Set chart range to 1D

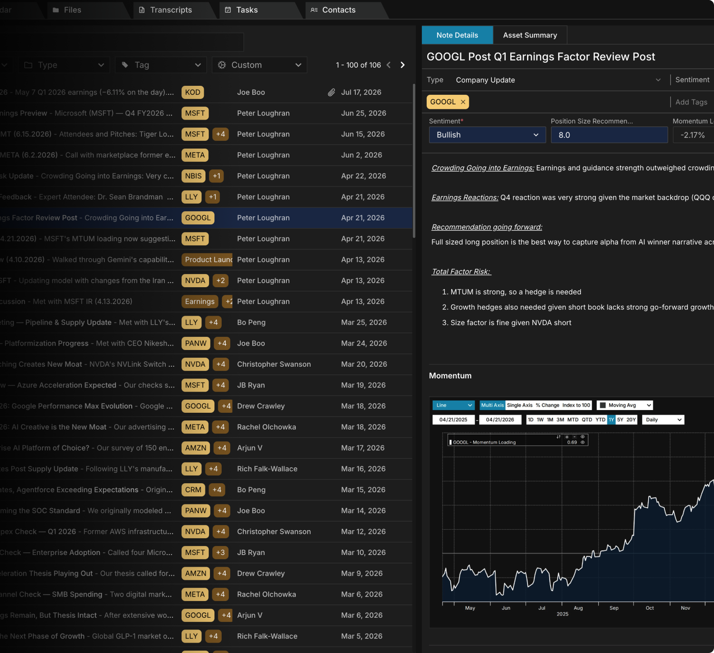531,420
